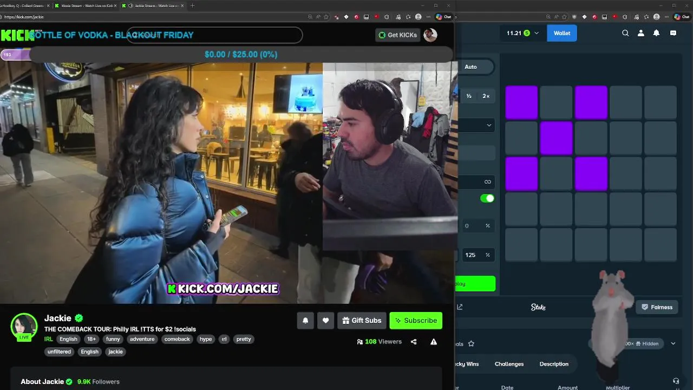Open the Stake search icon
Image resolution: width=693 pixels, height=390 pixels.
tap(625, 33)
